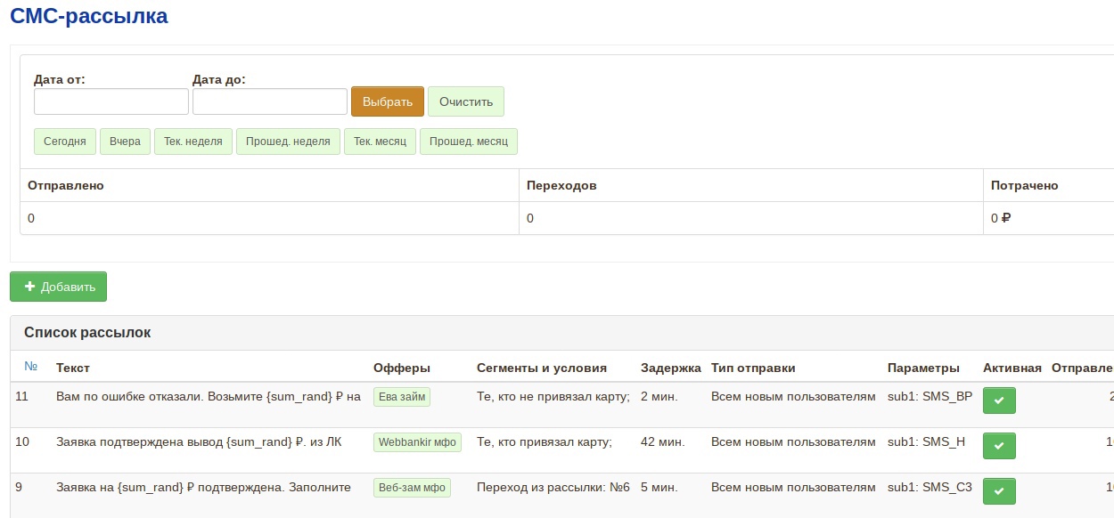Sort the list by № column
Viewport: 1114px width, 518px height.
(x=31, y=367)
